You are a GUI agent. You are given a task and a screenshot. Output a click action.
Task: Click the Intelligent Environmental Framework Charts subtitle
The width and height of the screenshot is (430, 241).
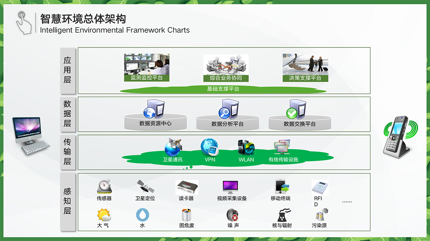(x=115, y=30)
